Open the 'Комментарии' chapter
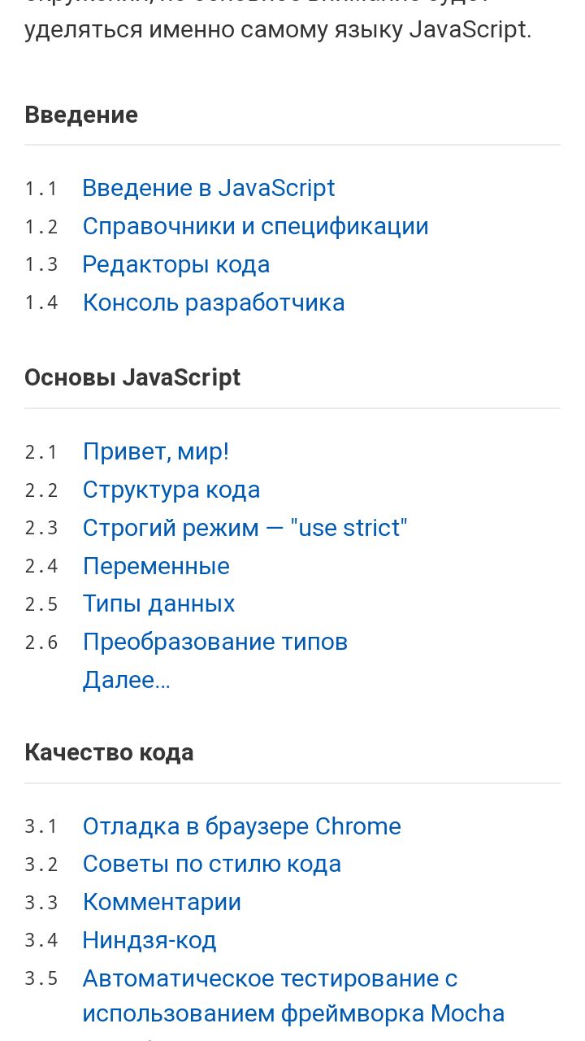This screenshot has height=1041, width=585. click(162, 902)
